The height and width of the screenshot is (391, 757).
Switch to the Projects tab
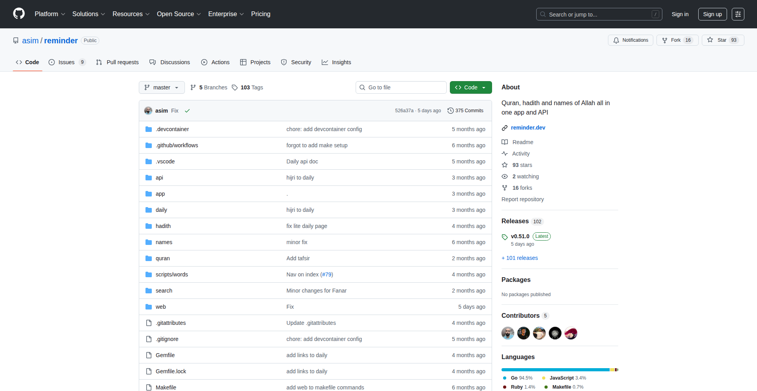(255, 62)
